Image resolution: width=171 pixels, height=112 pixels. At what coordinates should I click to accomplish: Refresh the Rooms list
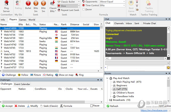pos(113,106)
